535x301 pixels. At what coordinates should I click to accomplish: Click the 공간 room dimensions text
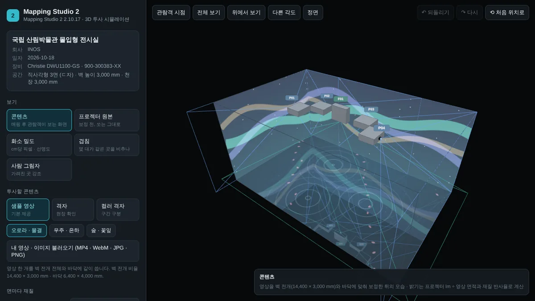click(78, 78)
